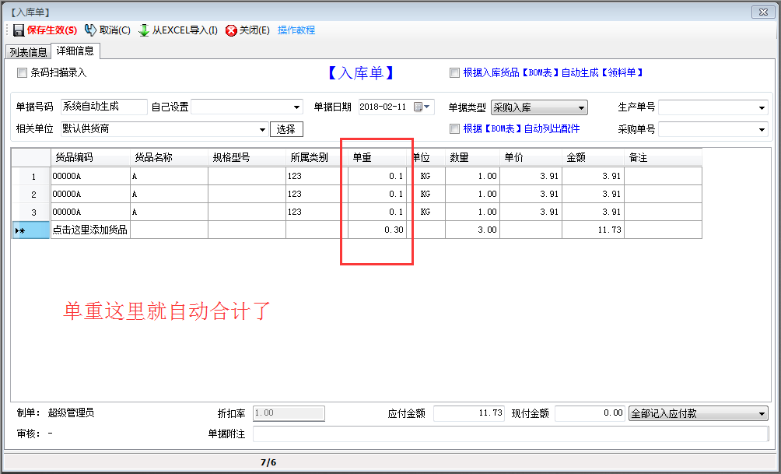Close the 入库单 window with X
The height and width of the screenshot is (474, 781).
point(764,12)
